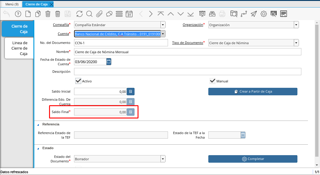Viewport: 320px width, 175px height.
Task: Switch to the Menú (9) tab
Action: (12, 4)
